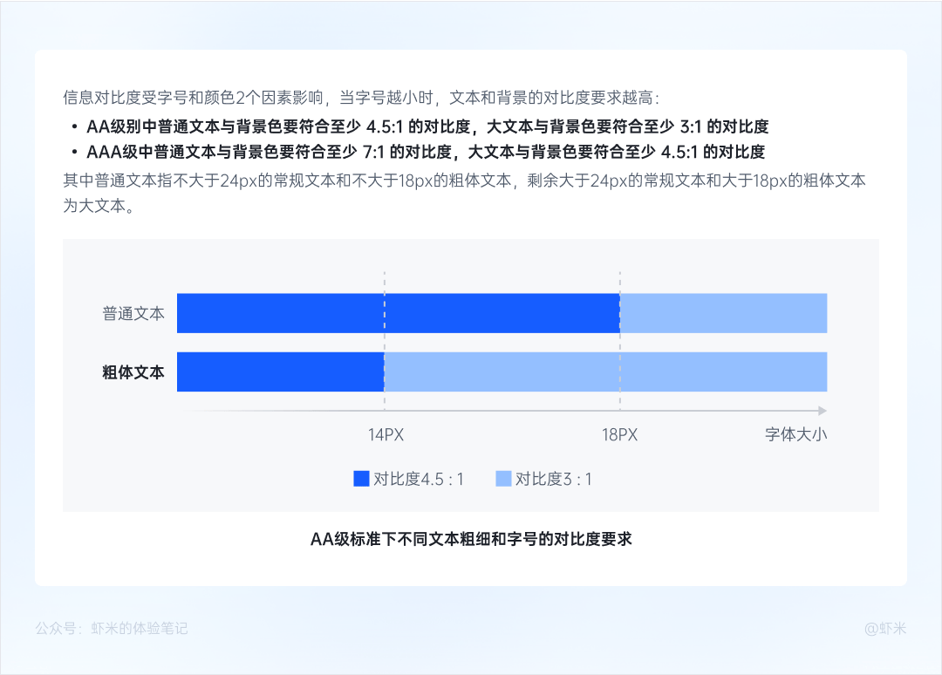Click the light blue segment of 粗体文本 bar
Viewport: 942px width, 675px height.
pyautogui.click(x=605, y=372)
